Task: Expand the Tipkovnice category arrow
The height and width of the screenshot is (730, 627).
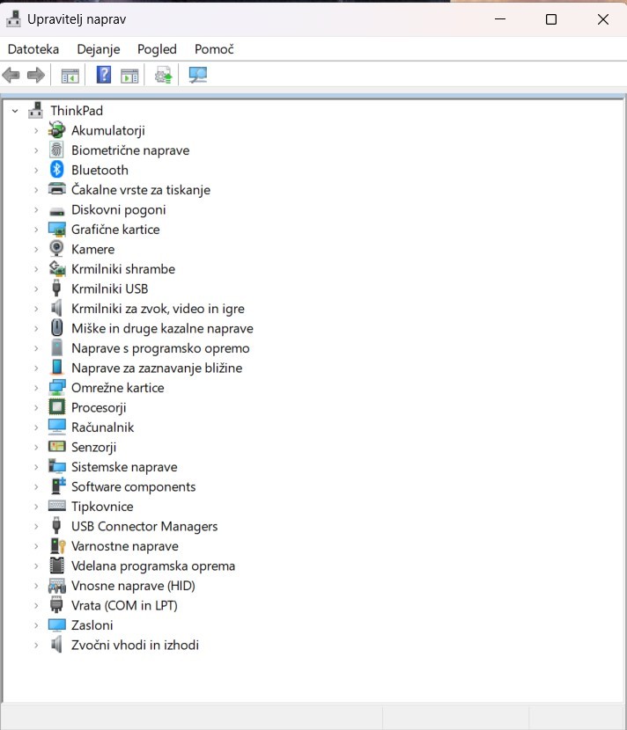Action: [x=36, y=507]
